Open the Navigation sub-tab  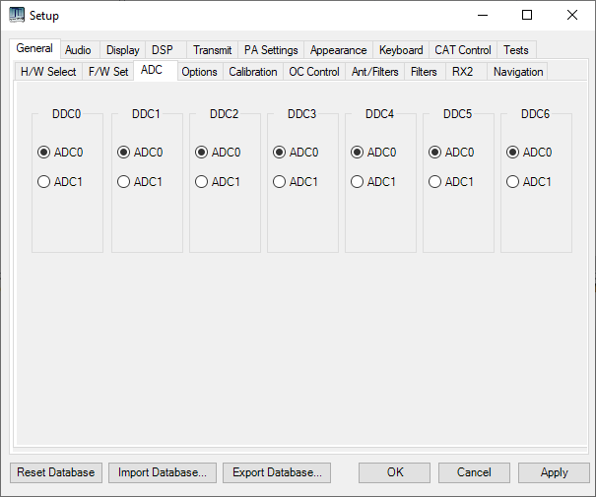[x=518, y=72]
